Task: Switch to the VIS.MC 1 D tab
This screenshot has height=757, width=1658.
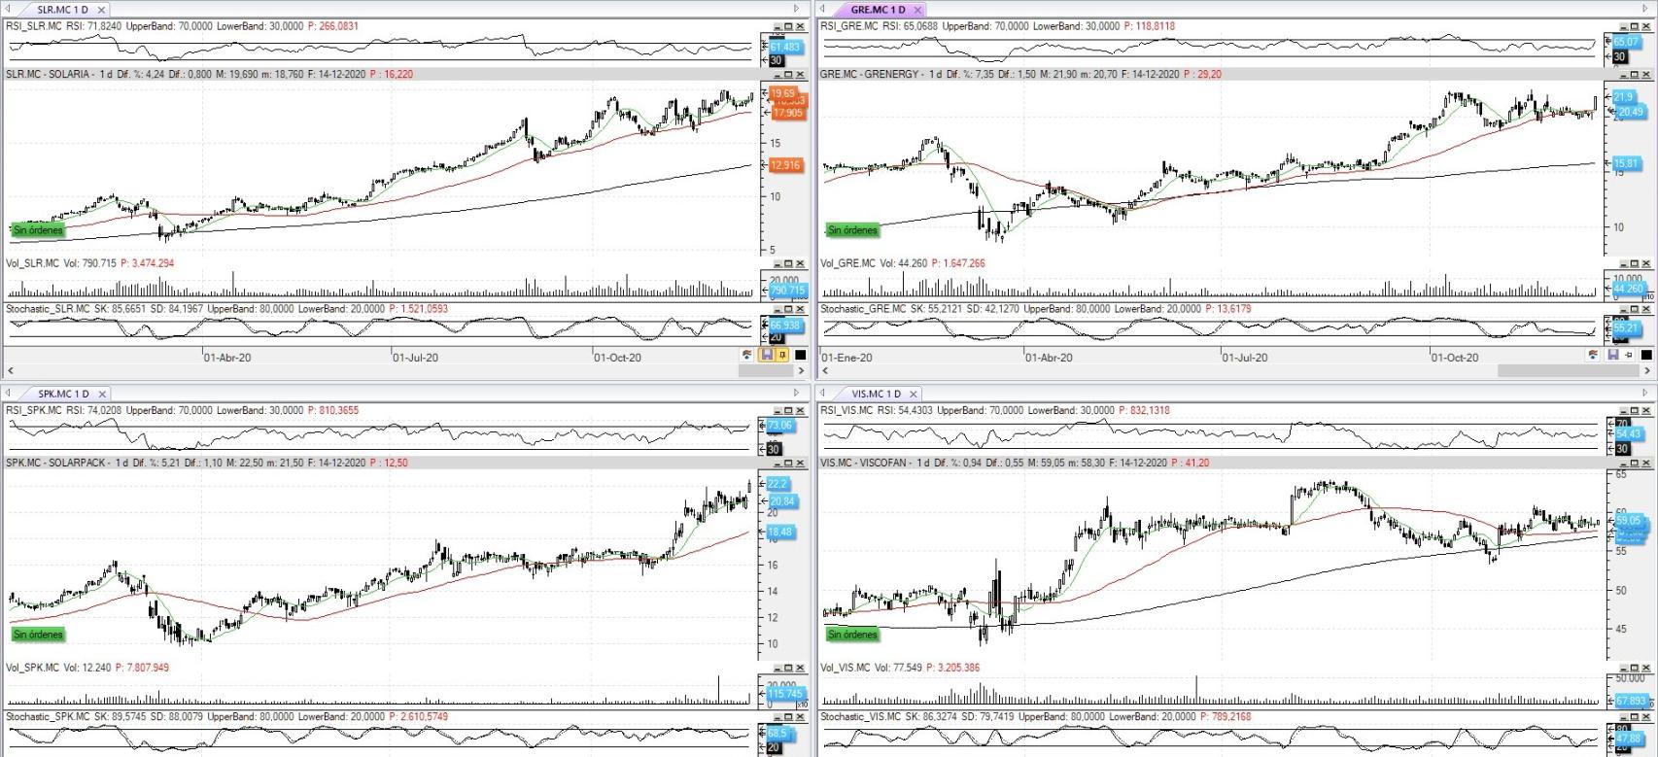Action: [876, 394]
